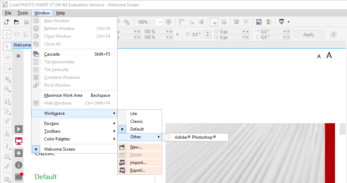Screen dimensions: 347x183
Task: Increase the rotation angle 0,0° spinner
Action: click(x=208, y=33)
